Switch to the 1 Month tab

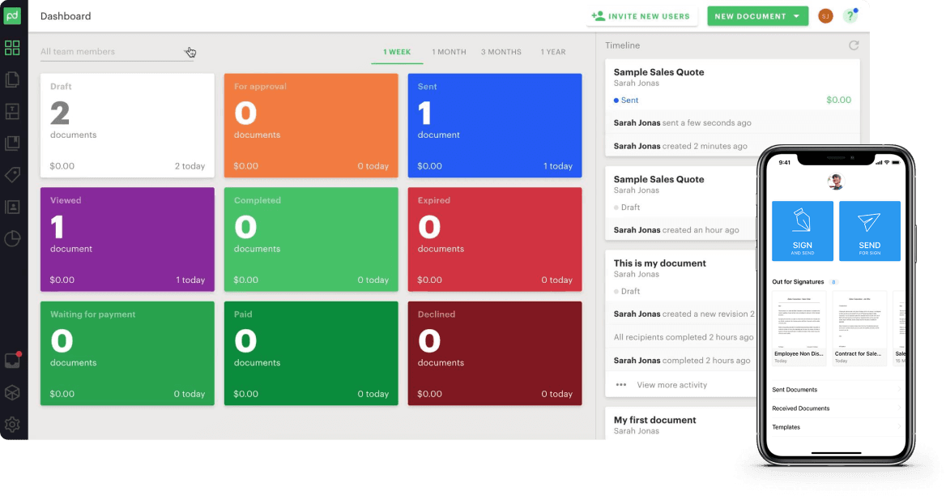[x=449, y=52]
